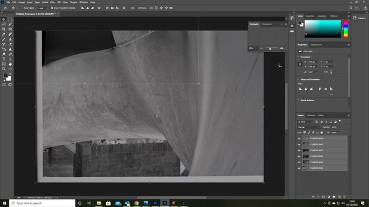Click the foreground color swatch in toolbox
This screenshot has height=207, width=369.
point(5,75)
